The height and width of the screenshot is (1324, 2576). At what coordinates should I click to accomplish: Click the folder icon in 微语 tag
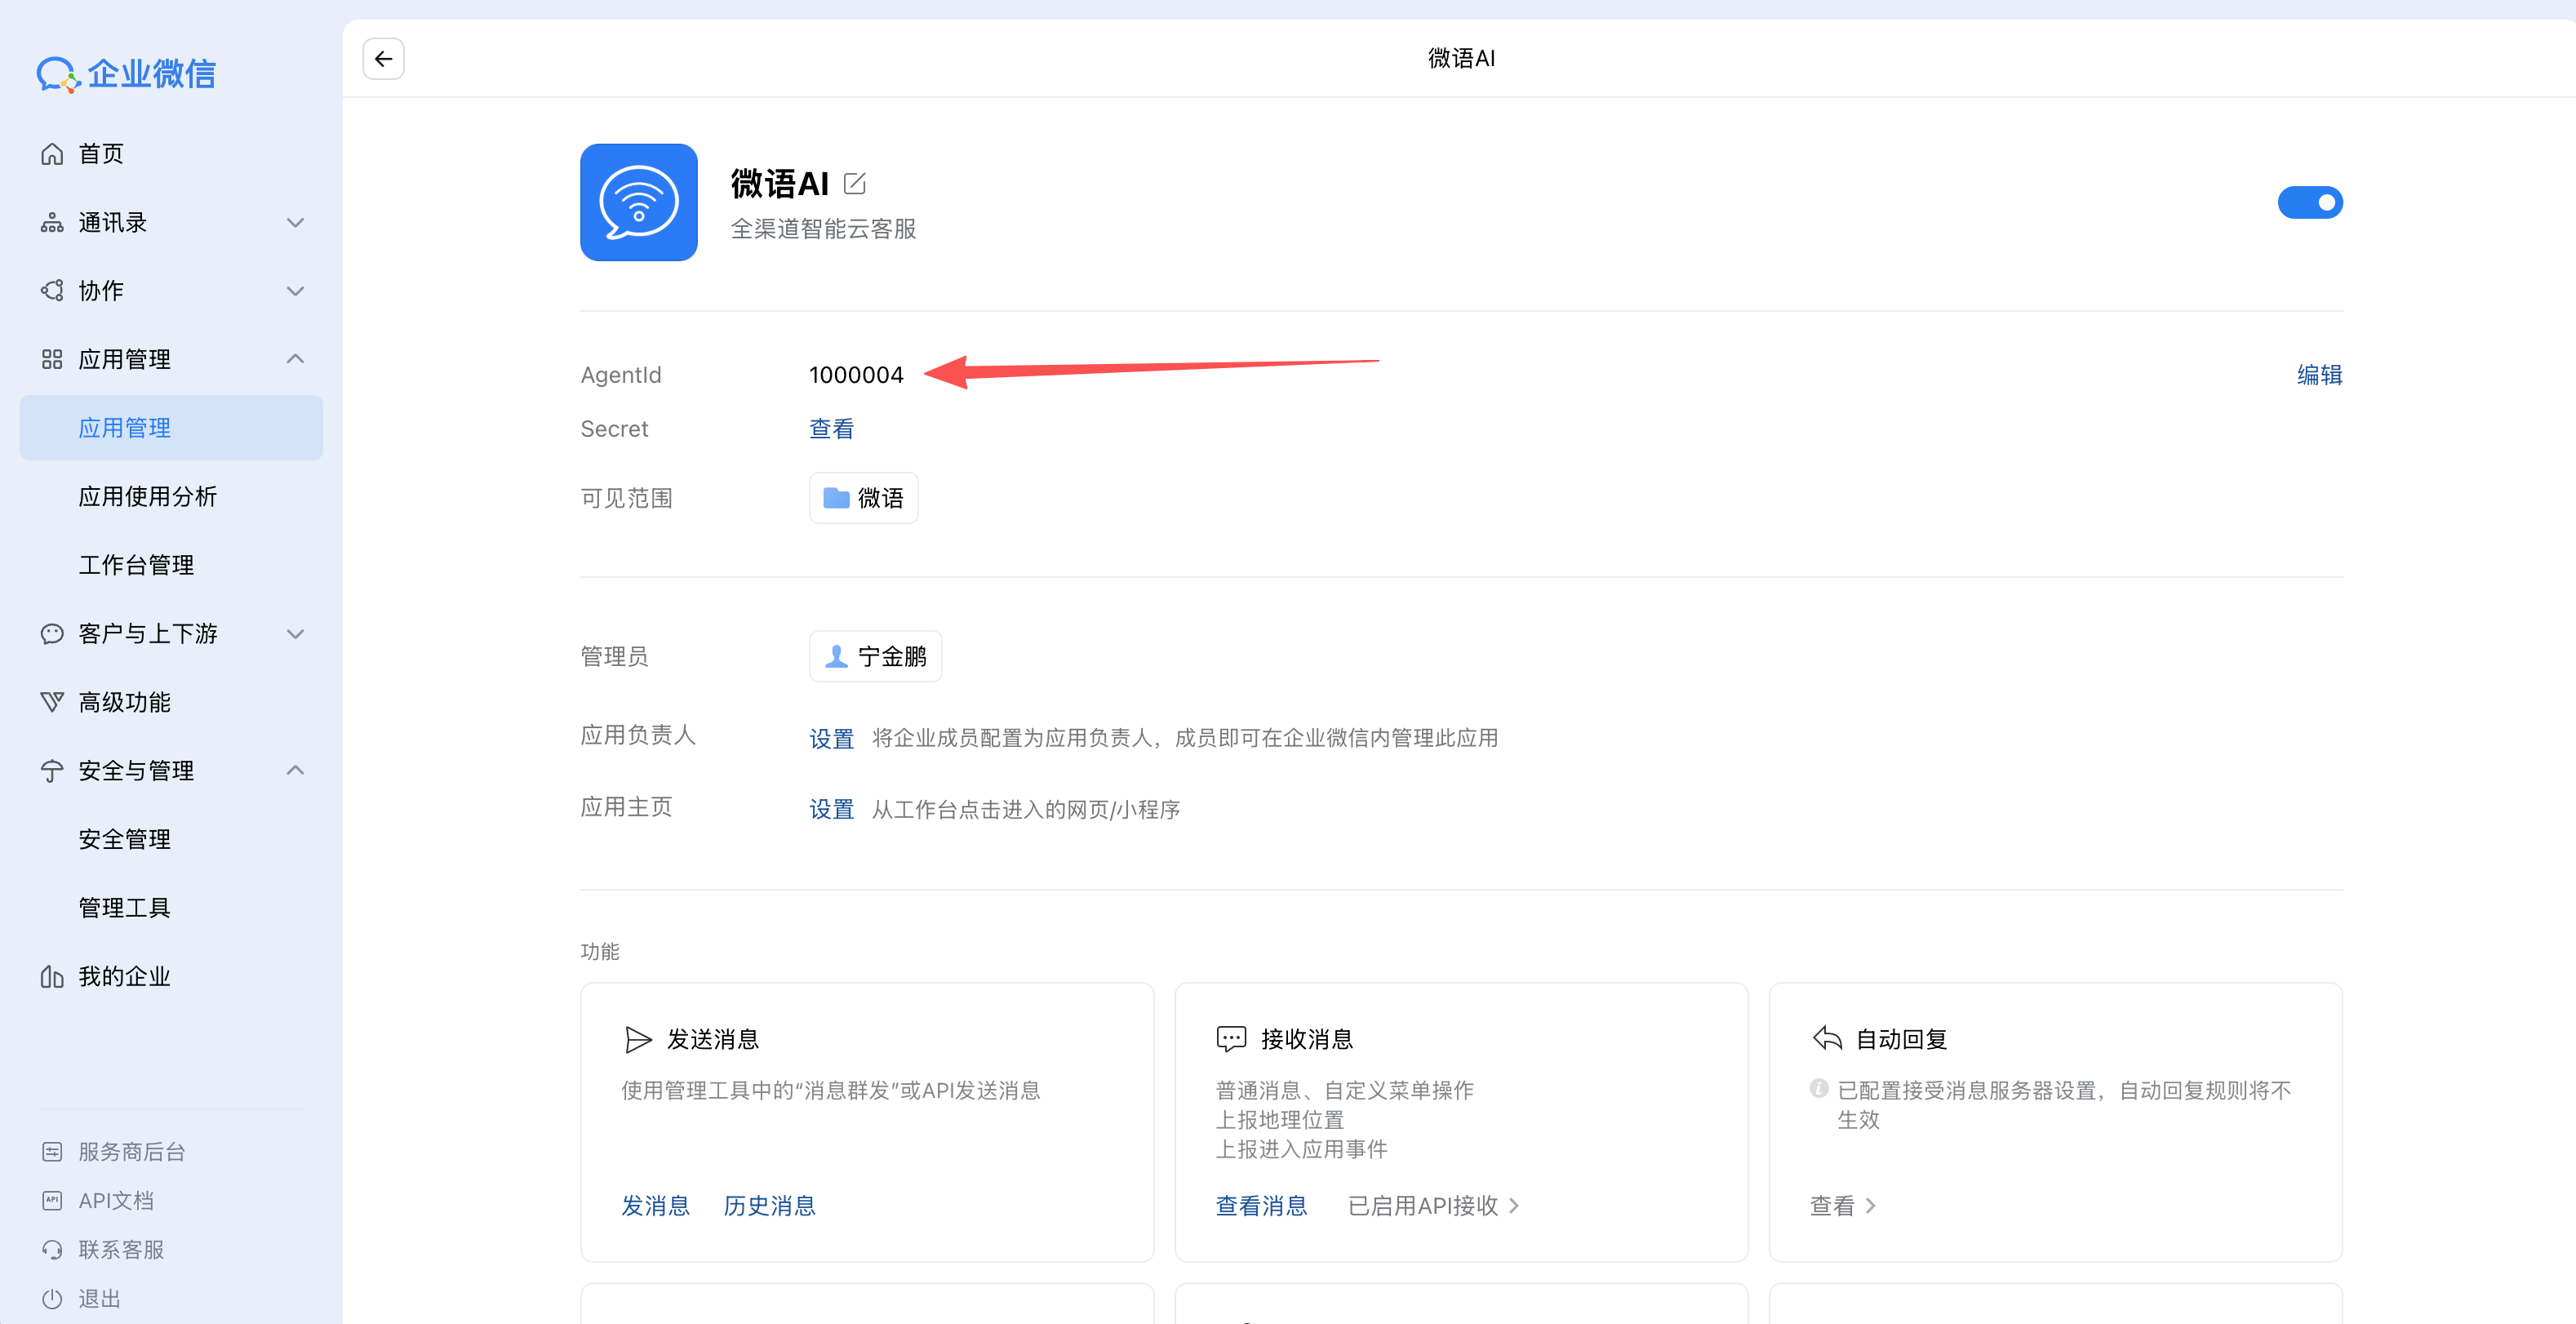pyautogui.click(x=836, y=497)
